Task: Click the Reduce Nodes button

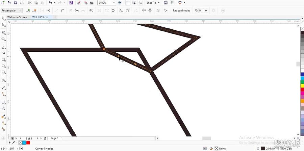Action: 181,11
